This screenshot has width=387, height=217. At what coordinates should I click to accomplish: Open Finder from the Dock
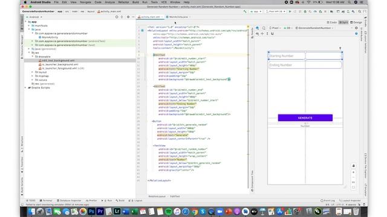click(x=31, y=212)
